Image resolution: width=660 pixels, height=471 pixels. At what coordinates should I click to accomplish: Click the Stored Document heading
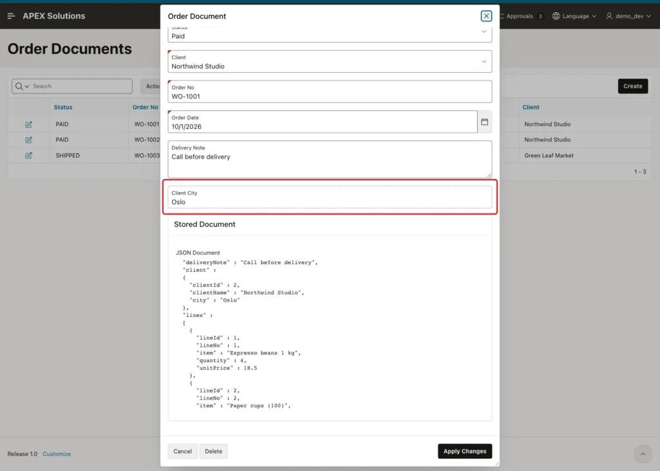[x=204, y=224]
